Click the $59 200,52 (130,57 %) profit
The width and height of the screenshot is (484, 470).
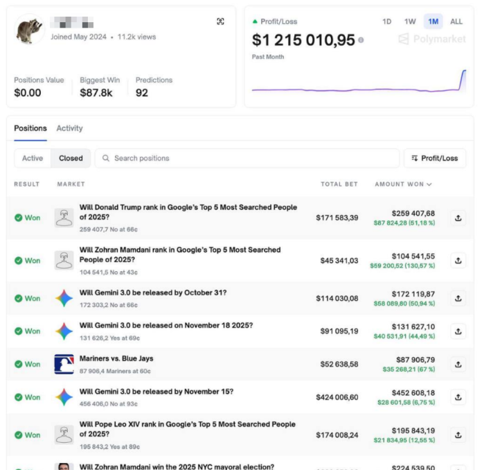pos(402,266)
